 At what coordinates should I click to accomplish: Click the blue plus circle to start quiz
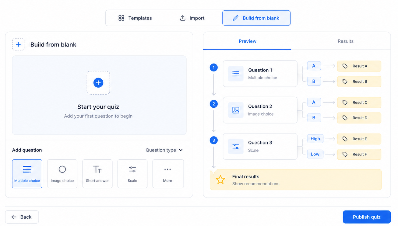[98, 83]
